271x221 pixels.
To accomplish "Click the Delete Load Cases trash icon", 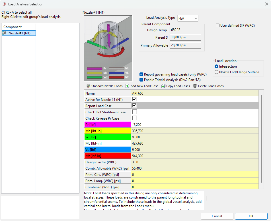I will click(195, 86).
